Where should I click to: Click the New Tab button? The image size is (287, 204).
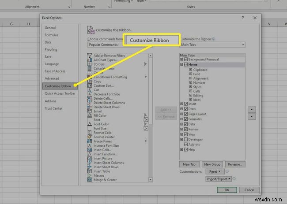click(x=189, y=164)
